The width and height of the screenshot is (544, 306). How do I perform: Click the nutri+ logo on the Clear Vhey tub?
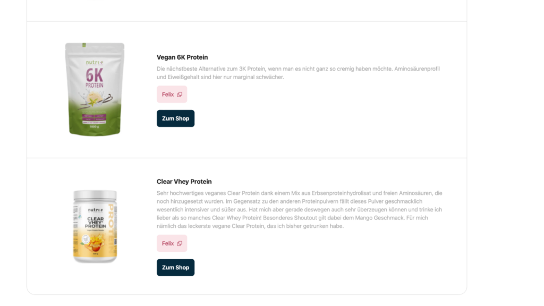pyautogui.click(x=95, y=210)
